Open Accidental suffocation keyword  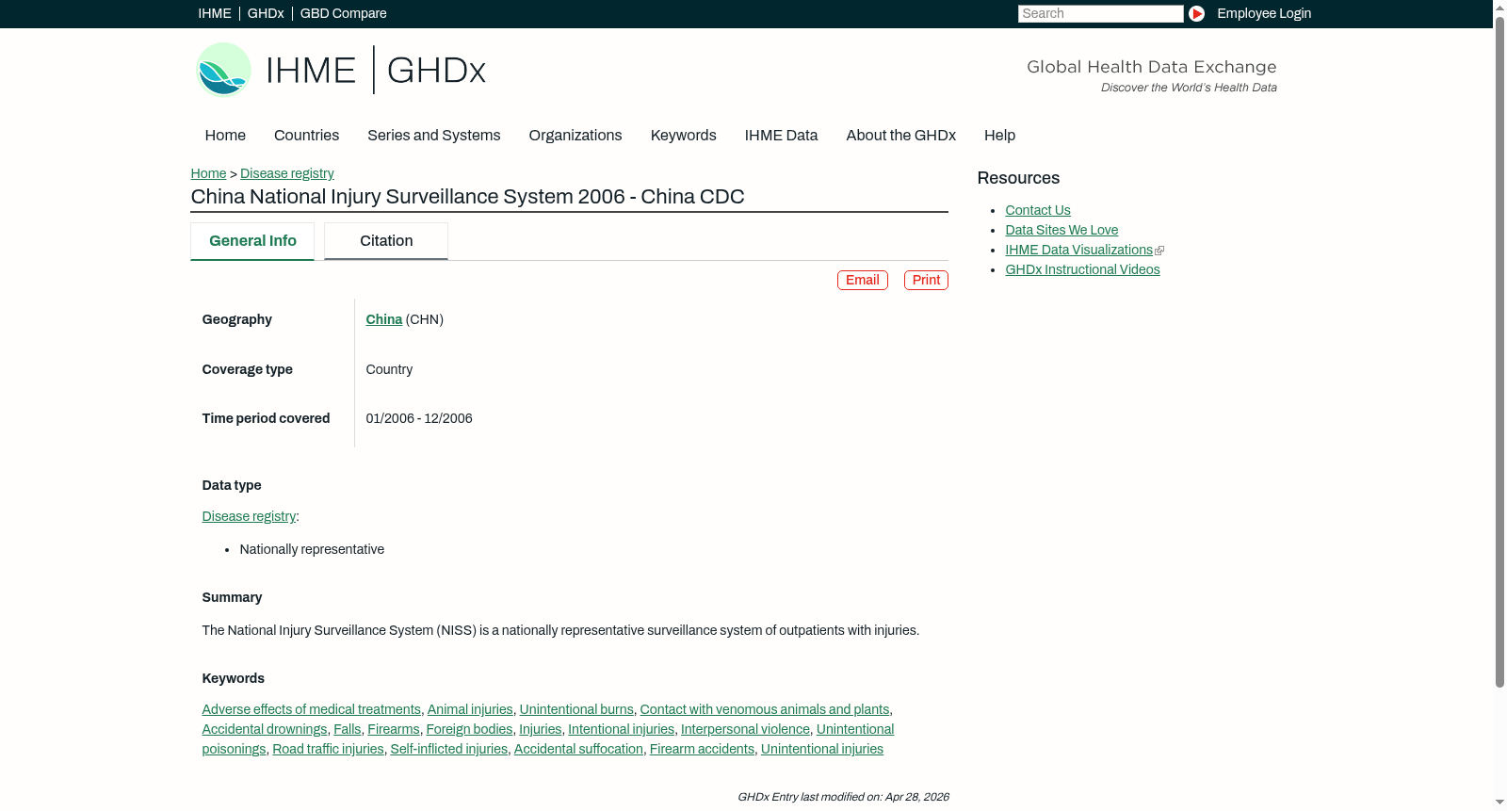(578, 749)
